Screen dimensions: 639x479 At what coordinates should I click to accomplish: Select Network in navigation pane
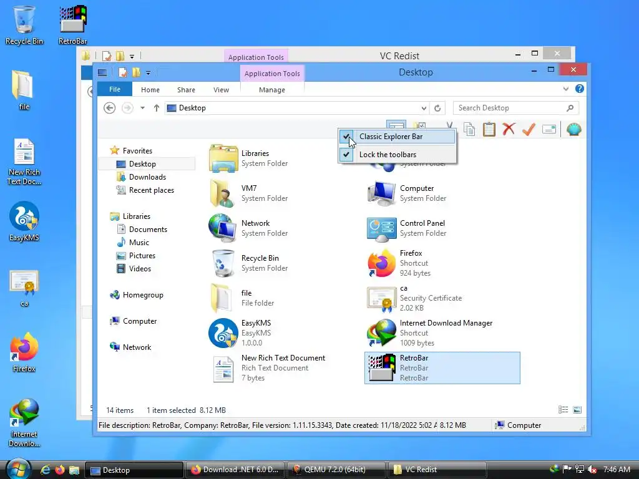pos(137,347)
